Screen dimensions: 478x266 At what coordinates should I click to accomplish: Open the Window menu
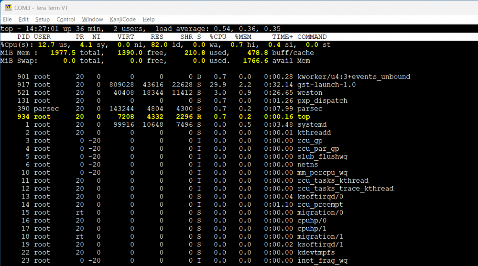92,19
